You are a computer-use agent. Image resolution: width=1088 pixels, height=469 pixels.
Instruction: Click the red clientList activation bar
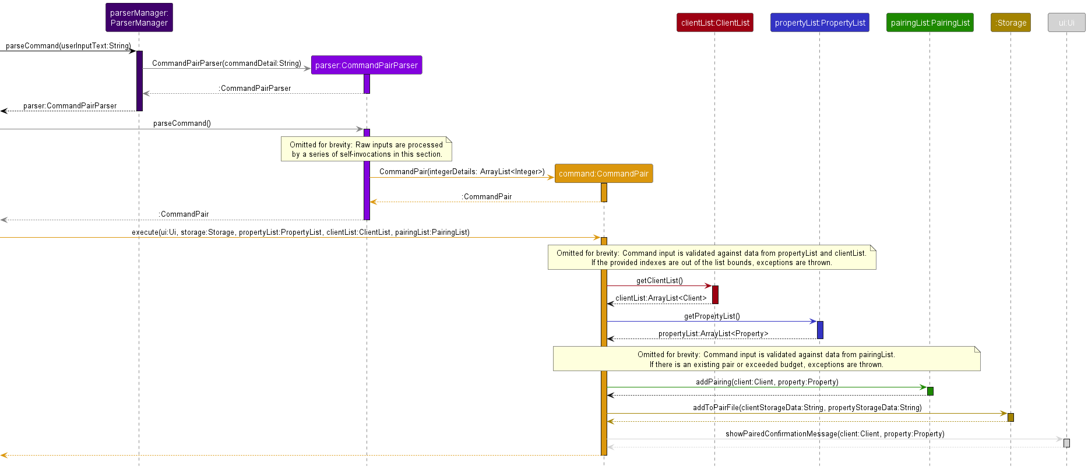[x=715, y=295]
